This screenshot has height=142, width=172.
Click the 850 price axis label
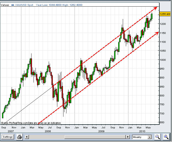point(162,87)
